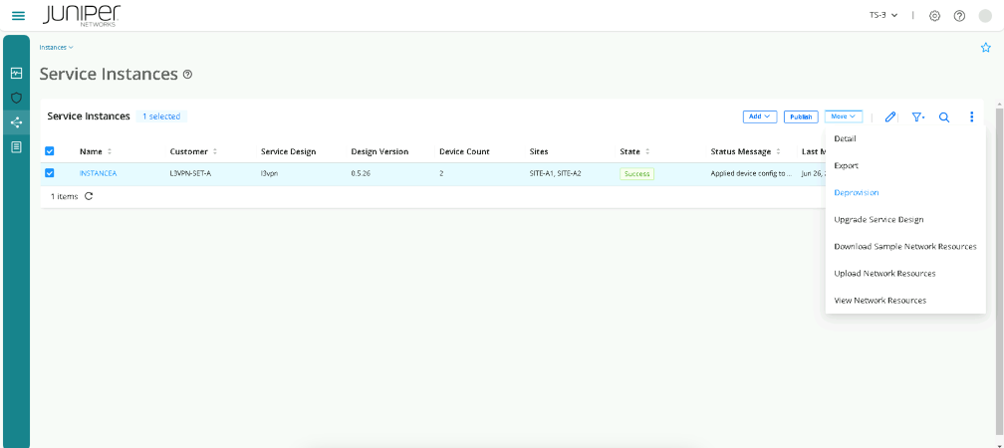Sort table by State column
This screenshot has width=1004, height=448.
647,151
